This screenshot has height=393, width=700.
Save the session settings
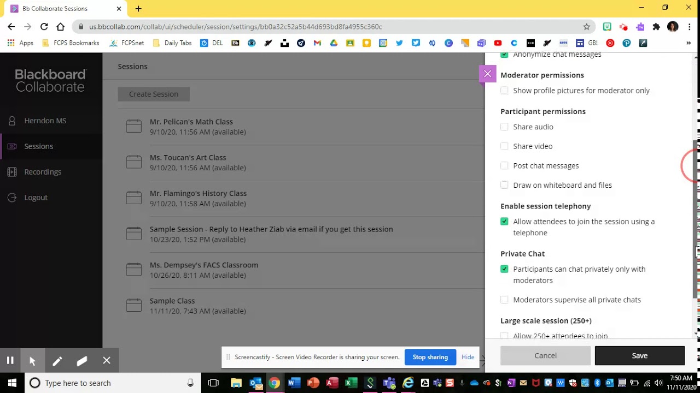[x=640, y=355]
